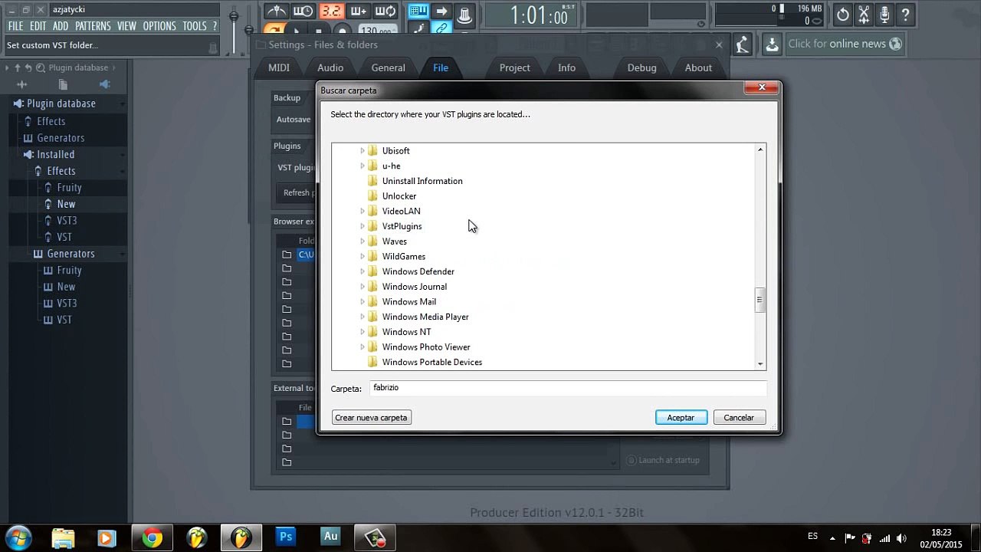981x552 pixels.
Task: Toggle the loop record icon
Action: pos(386,11)
